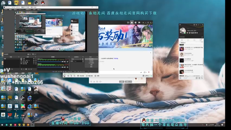Open App Center in YY channel toolbar

click(146, 76)
